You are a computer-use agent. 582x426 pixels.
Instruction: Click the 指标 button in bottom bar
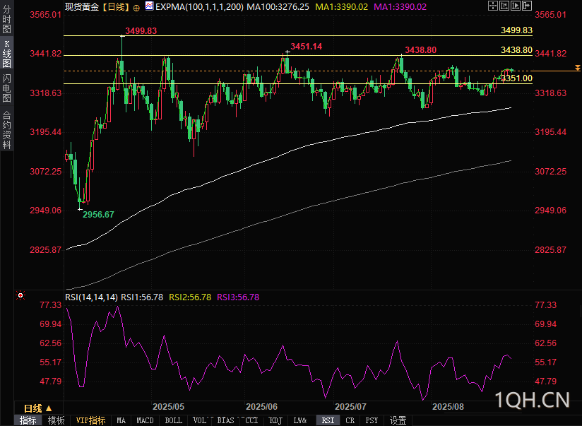click(x=28, y=420)
